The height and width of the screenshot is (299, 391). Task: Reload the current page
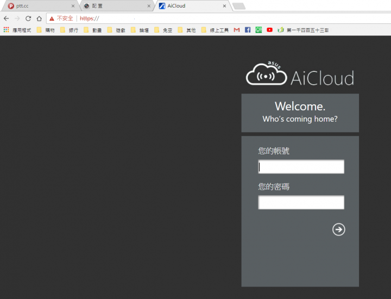28,18
